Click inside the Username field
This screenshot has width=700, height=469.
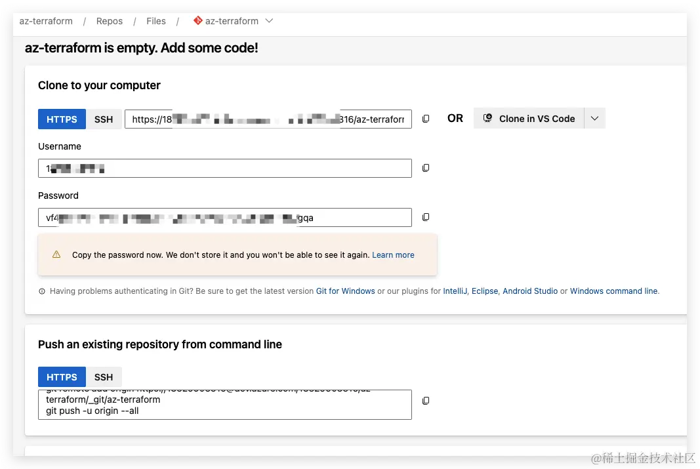(225, 168)
